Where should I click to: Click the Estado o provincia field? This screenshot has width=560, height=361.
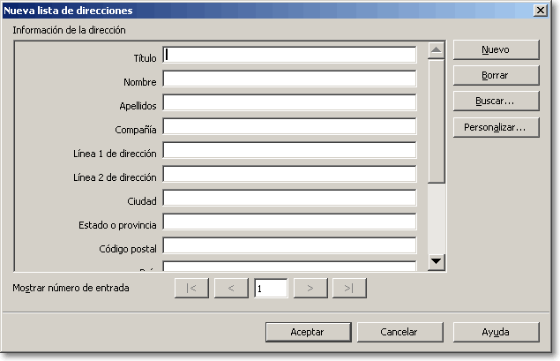(289, 222)
